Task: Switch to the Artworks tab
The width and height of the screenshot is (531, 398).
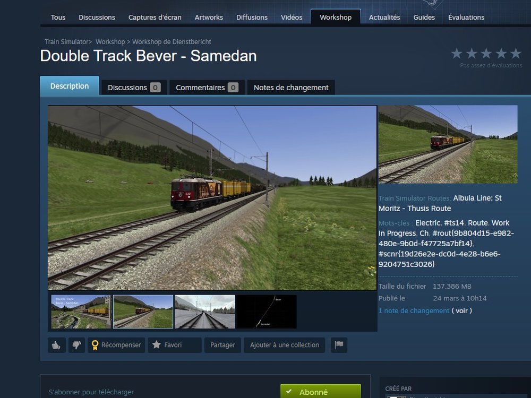Action: coord(209,18)
